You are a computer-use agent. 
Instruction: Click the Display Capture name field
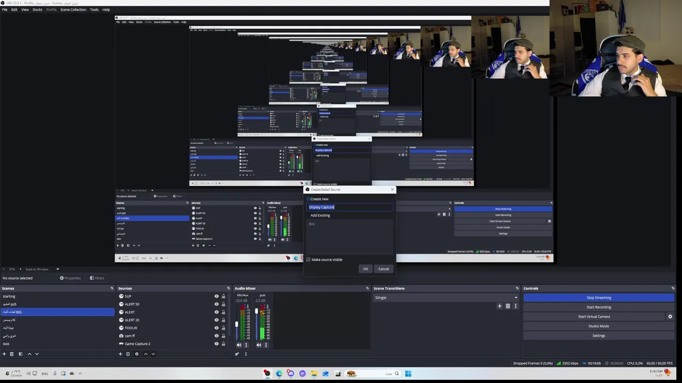(x=351, y=207)
